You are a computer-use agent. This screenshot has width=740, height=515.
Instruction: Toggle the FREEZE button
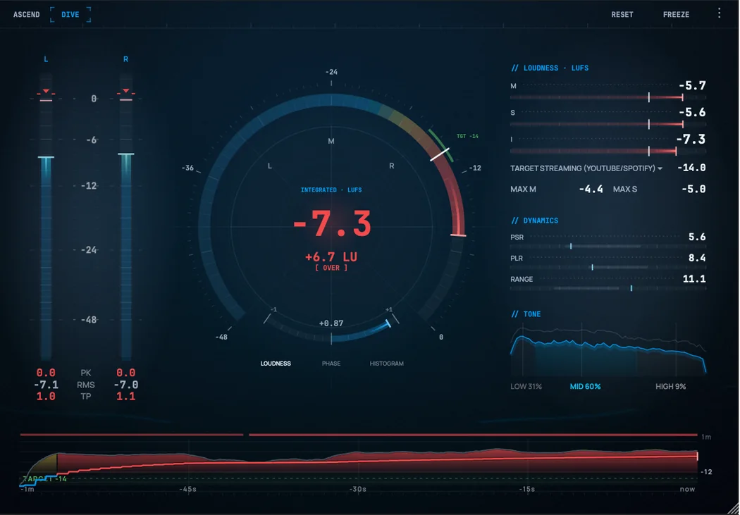(x=676, y=15)
